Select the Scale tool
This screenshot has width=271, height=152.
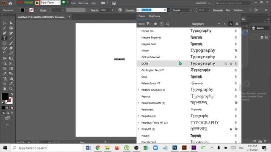click(11, 53)
